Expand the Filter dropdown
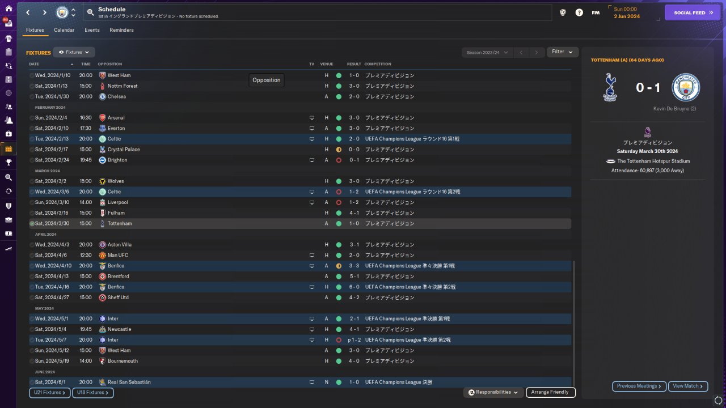 click(x=563, y=52)
